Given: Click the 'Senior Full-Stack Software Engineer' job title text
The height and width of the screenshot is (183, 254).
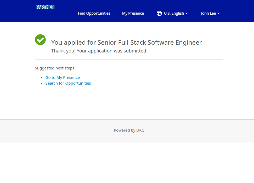Looking at the screenshot, I should [x=150, y=42].
